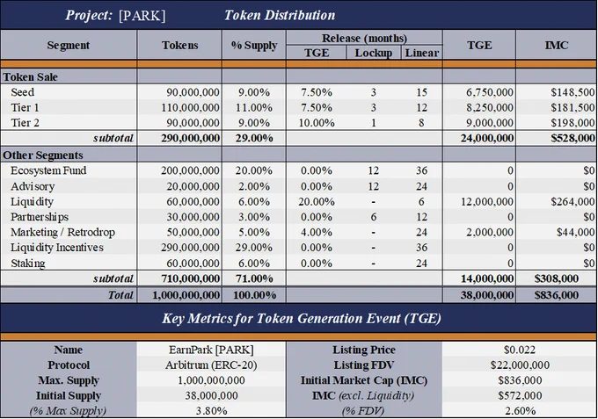Click the $572,000 IMC excl. liquidity value
598x419 pixels.
(x=520, y=396)
